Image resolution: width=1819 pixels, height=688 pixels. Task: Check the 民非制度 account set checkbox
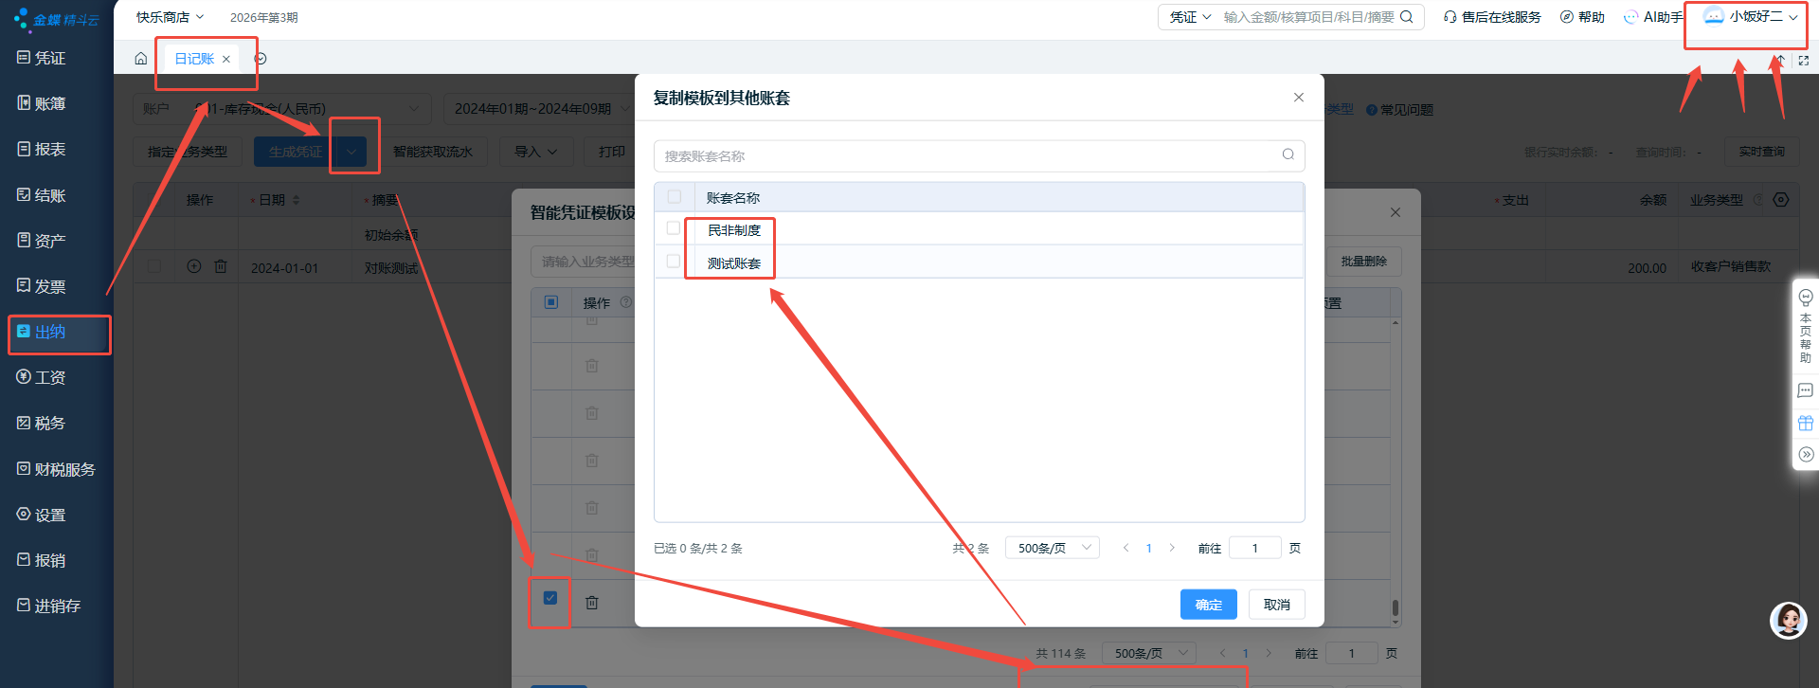674,228
